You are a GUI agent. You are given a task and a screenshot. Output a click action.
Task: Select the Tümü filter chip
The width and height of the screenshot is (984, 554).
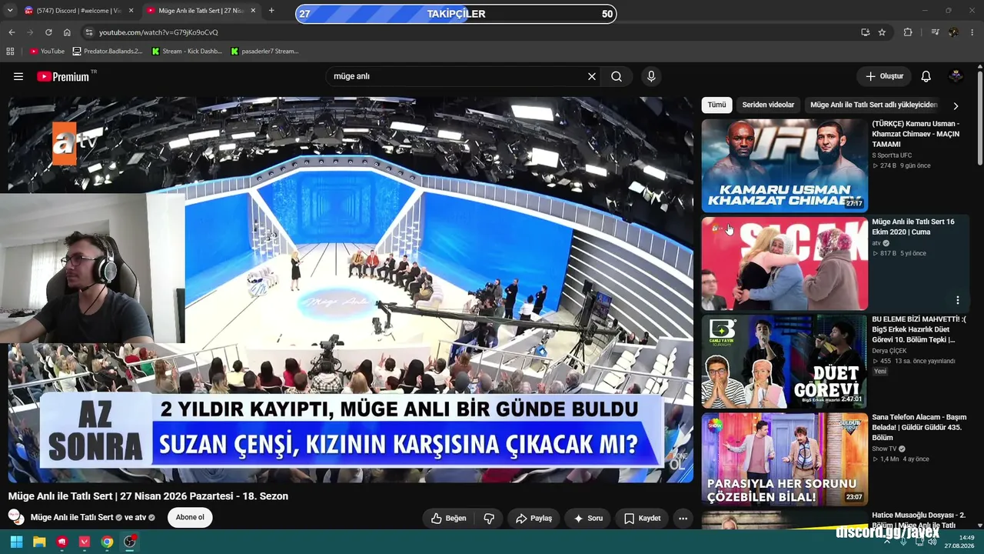point(716,105)
